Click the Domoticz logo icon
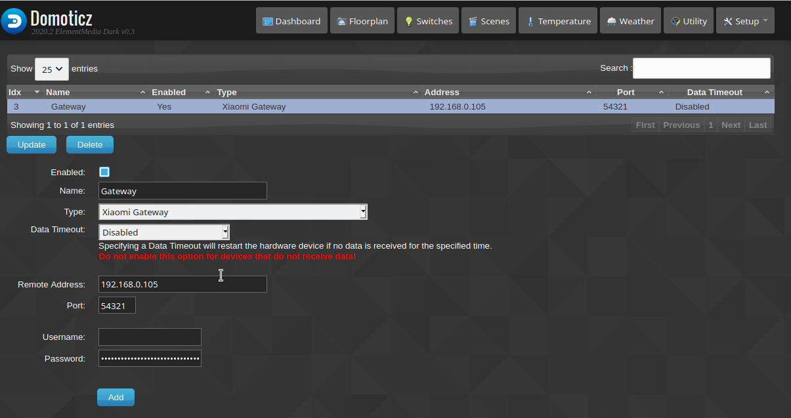The height and width of the screenshot is (418, 791). (14, 21)
